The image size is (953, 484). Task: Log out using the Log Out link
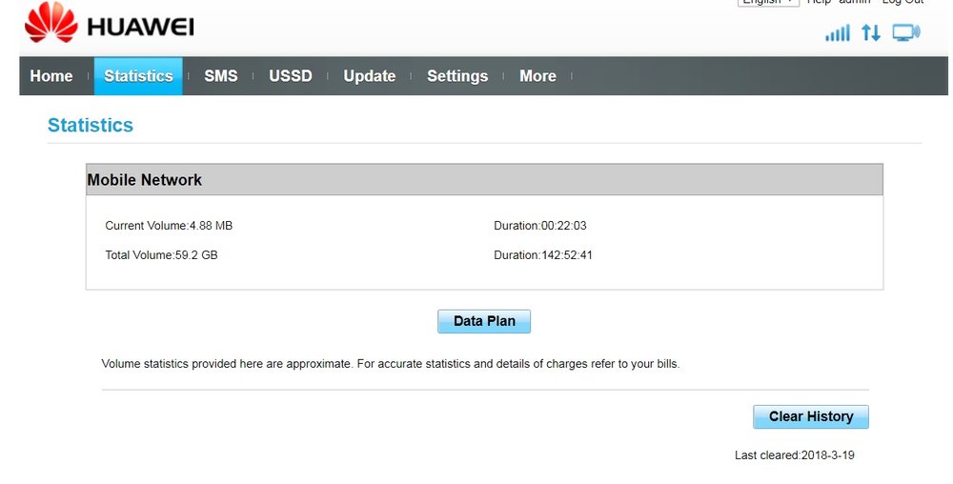pos(902,3)
